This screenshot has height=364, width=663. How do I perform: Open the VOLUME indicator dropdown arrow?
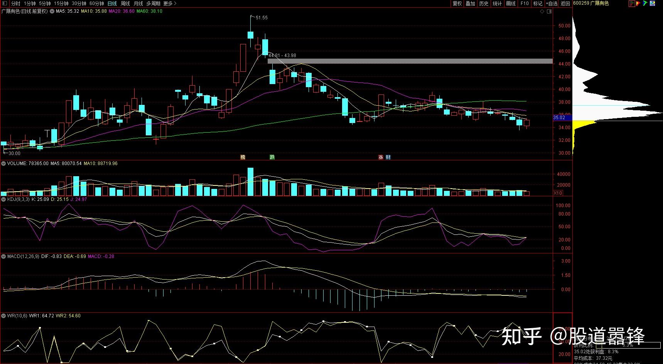click(3, 163)
